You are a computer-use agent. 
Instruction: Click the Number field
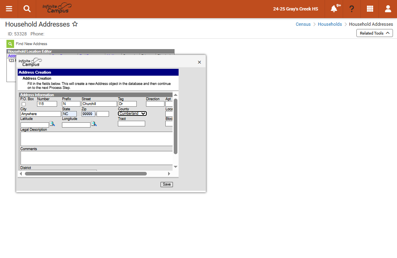[x=47, y=104]
